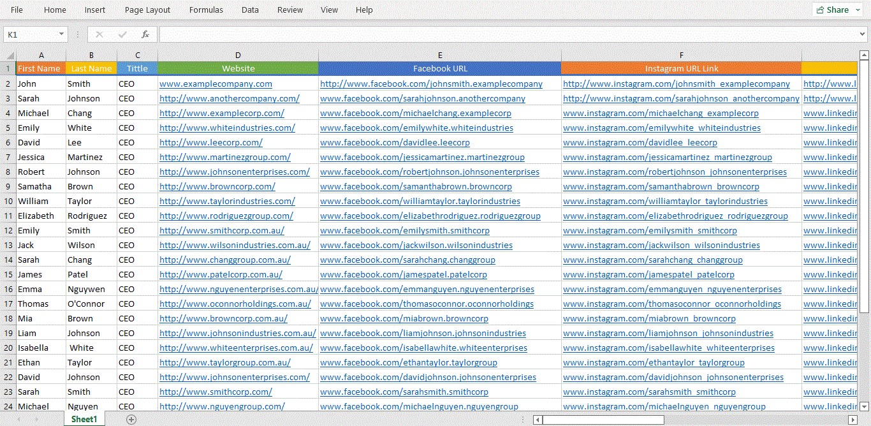
Task: Open instagram.com/jessicamartinez_martinezgroup link
Action: coord(668,157)
